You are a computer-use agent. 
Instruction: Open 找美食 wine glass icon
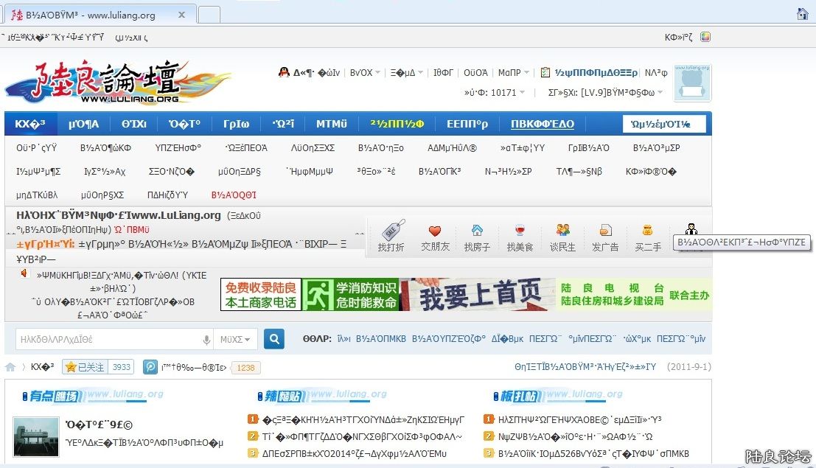click(x=520, y=231)
